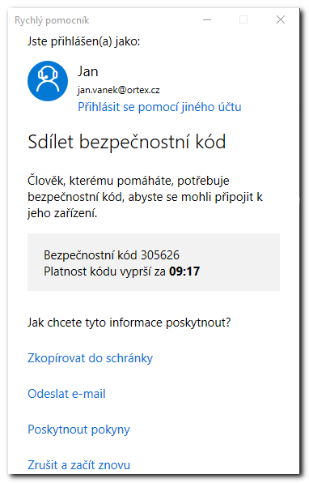Minimize the Rychlý pomocník window
The image size is (309, 483).
tap(207, 20)
